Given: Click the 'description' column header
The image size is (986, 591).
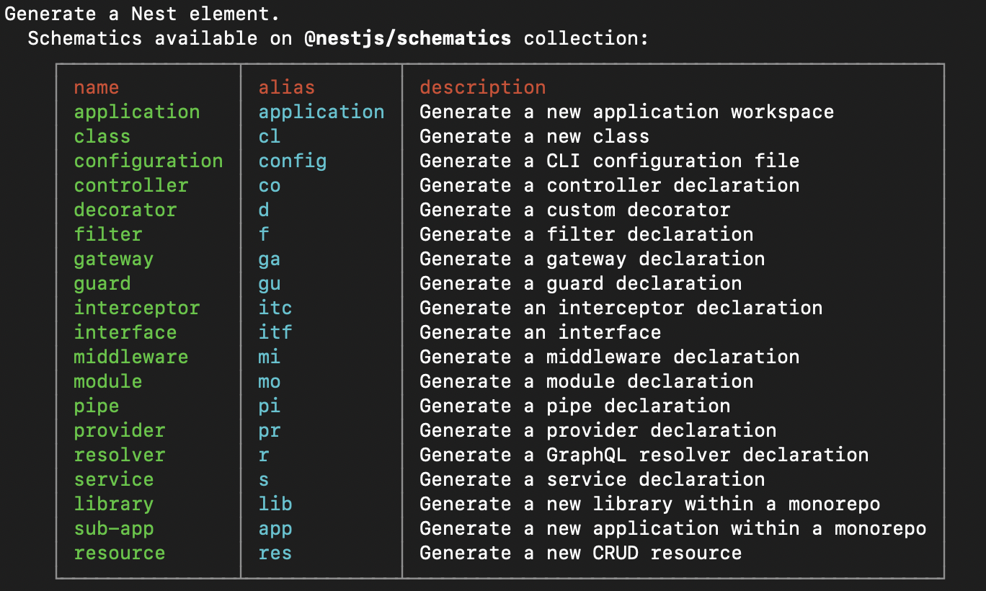Looking at the screenshot, I should [x=483, y=88].
